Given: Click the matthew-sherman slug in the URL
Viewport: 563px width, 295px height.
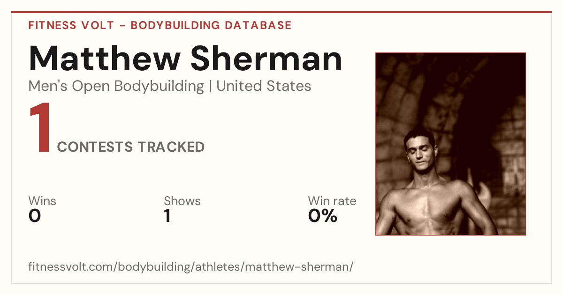Looking at the screenshot, I should click(x=297, y=267).
